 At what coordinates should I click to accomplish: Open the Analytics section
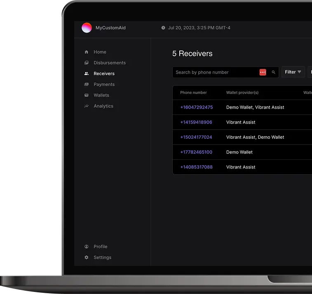(103, 106)
